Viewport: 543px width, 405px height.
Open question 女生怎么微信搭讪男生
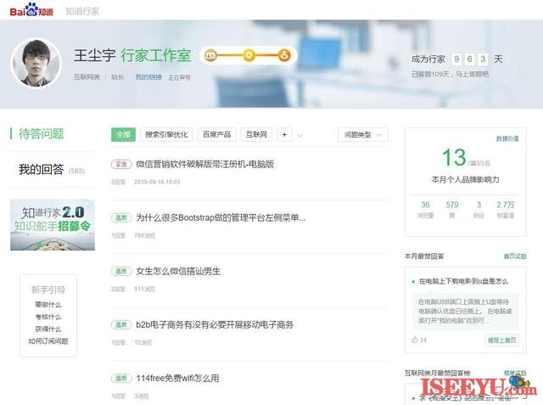click(178, 271)
